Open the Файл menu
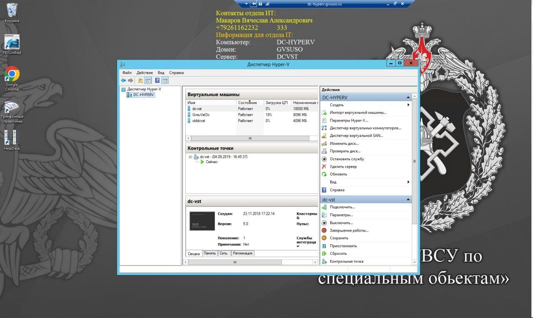This screenshot has width=533, height=318. 127,73
